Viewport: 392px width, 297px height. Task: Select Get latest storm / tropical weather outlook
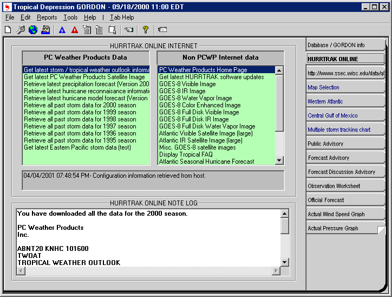tap(86, 70)
